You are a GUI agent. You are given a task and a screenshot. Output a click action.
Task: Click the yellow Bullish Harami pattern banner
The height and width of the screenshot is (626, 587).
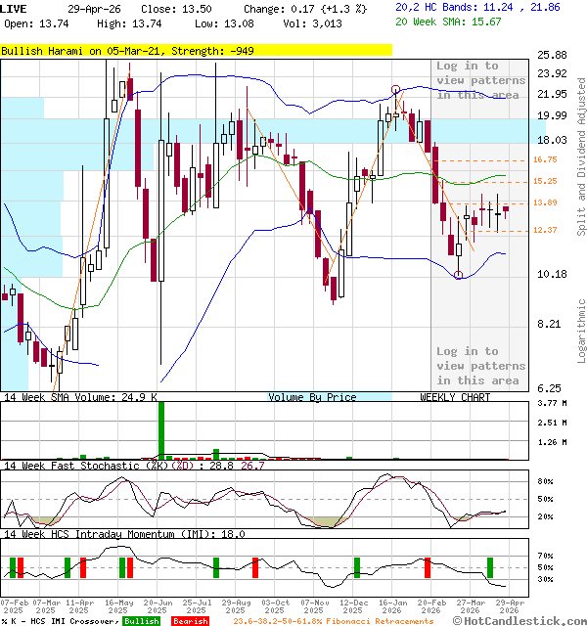[x=196, y=49]
